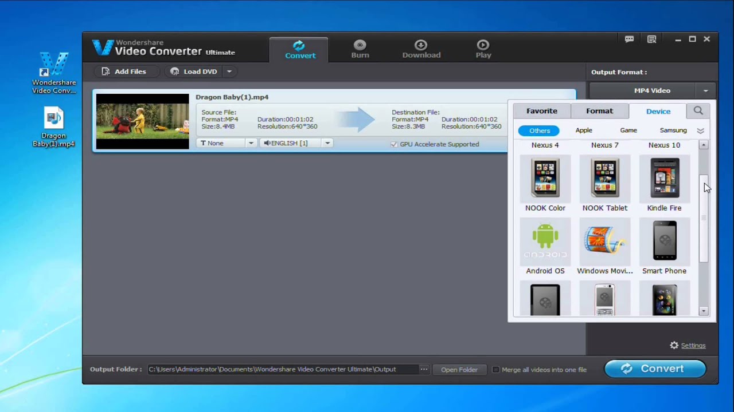Expand more device categories chevron
The height and width of the screenshot is (412, 734).
click(x=701, y=131)
